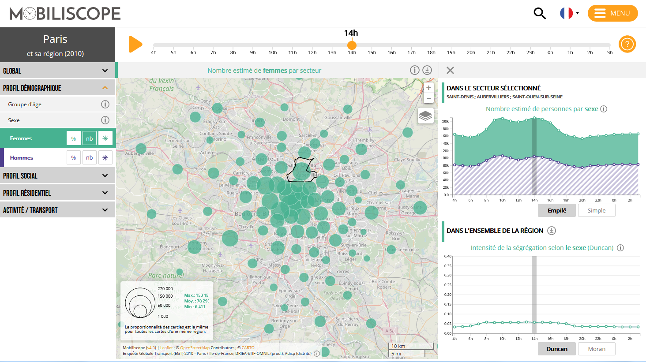Play the hourly timeline animation
This screenshot has width=646, height=362.
(x=135, y=44)
